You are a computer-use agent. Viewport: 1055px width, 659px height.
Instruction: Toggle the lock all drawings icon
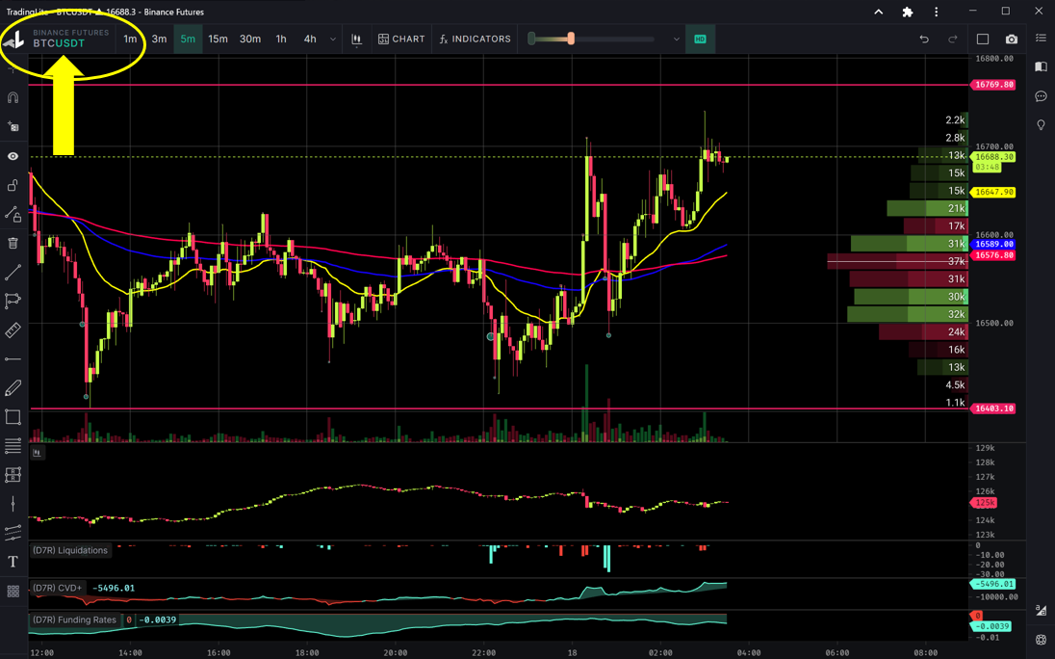click(x=13, y=185)
